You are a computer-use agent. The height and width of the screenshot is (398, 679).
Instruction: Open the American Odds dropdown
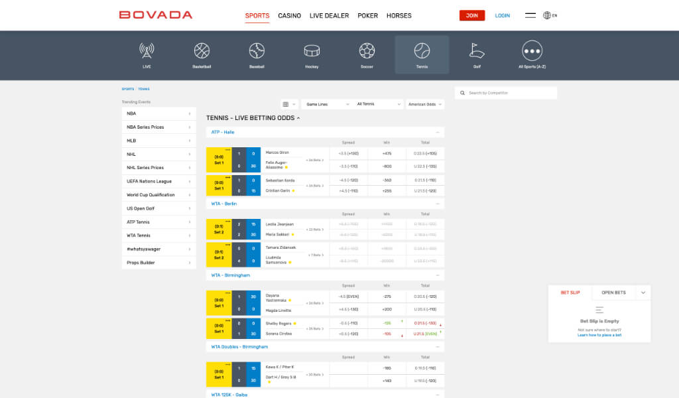(425, 104)
